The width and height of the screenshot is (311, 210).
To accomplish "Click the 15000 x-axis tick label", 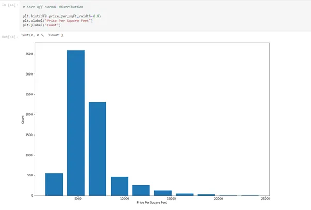I will click(x=172, y=199).
